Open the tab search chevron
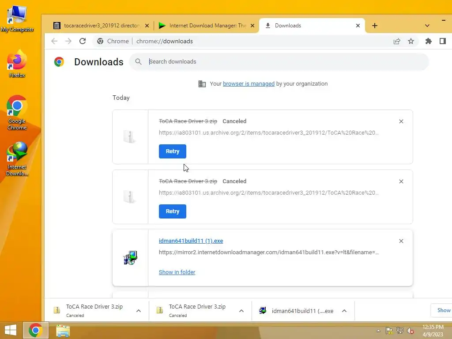 click(427, 26)
